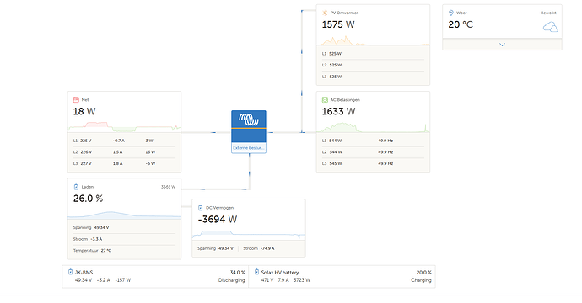The image size is (582, 303).
Task: Click the 1575 W PV value
Action: tap(338, 24)
